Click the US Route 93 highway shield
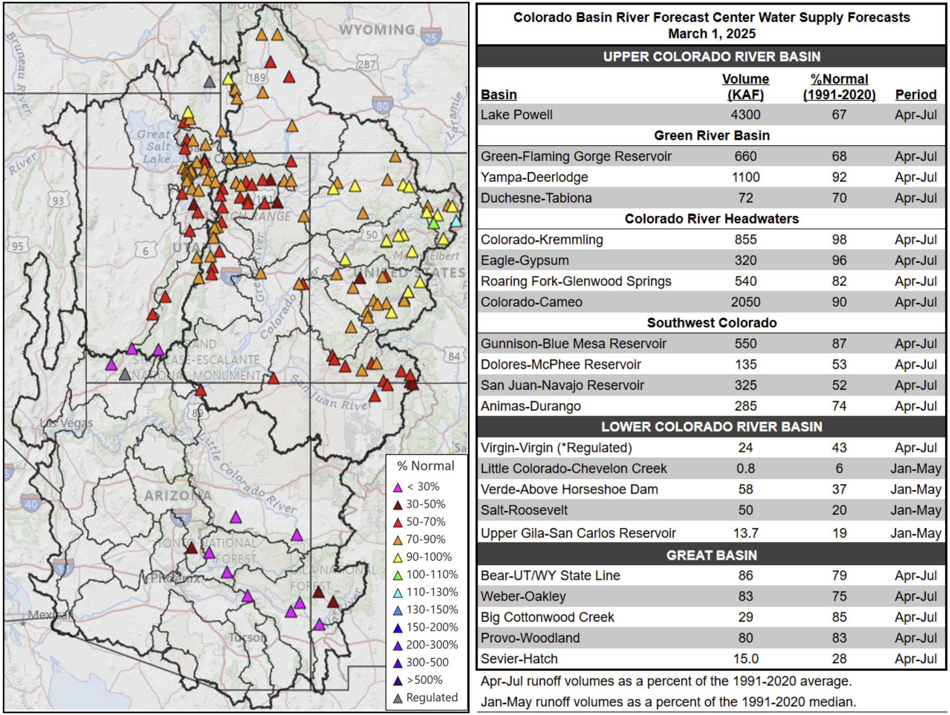Screen dimensions: 950x715 pos(58,201)
